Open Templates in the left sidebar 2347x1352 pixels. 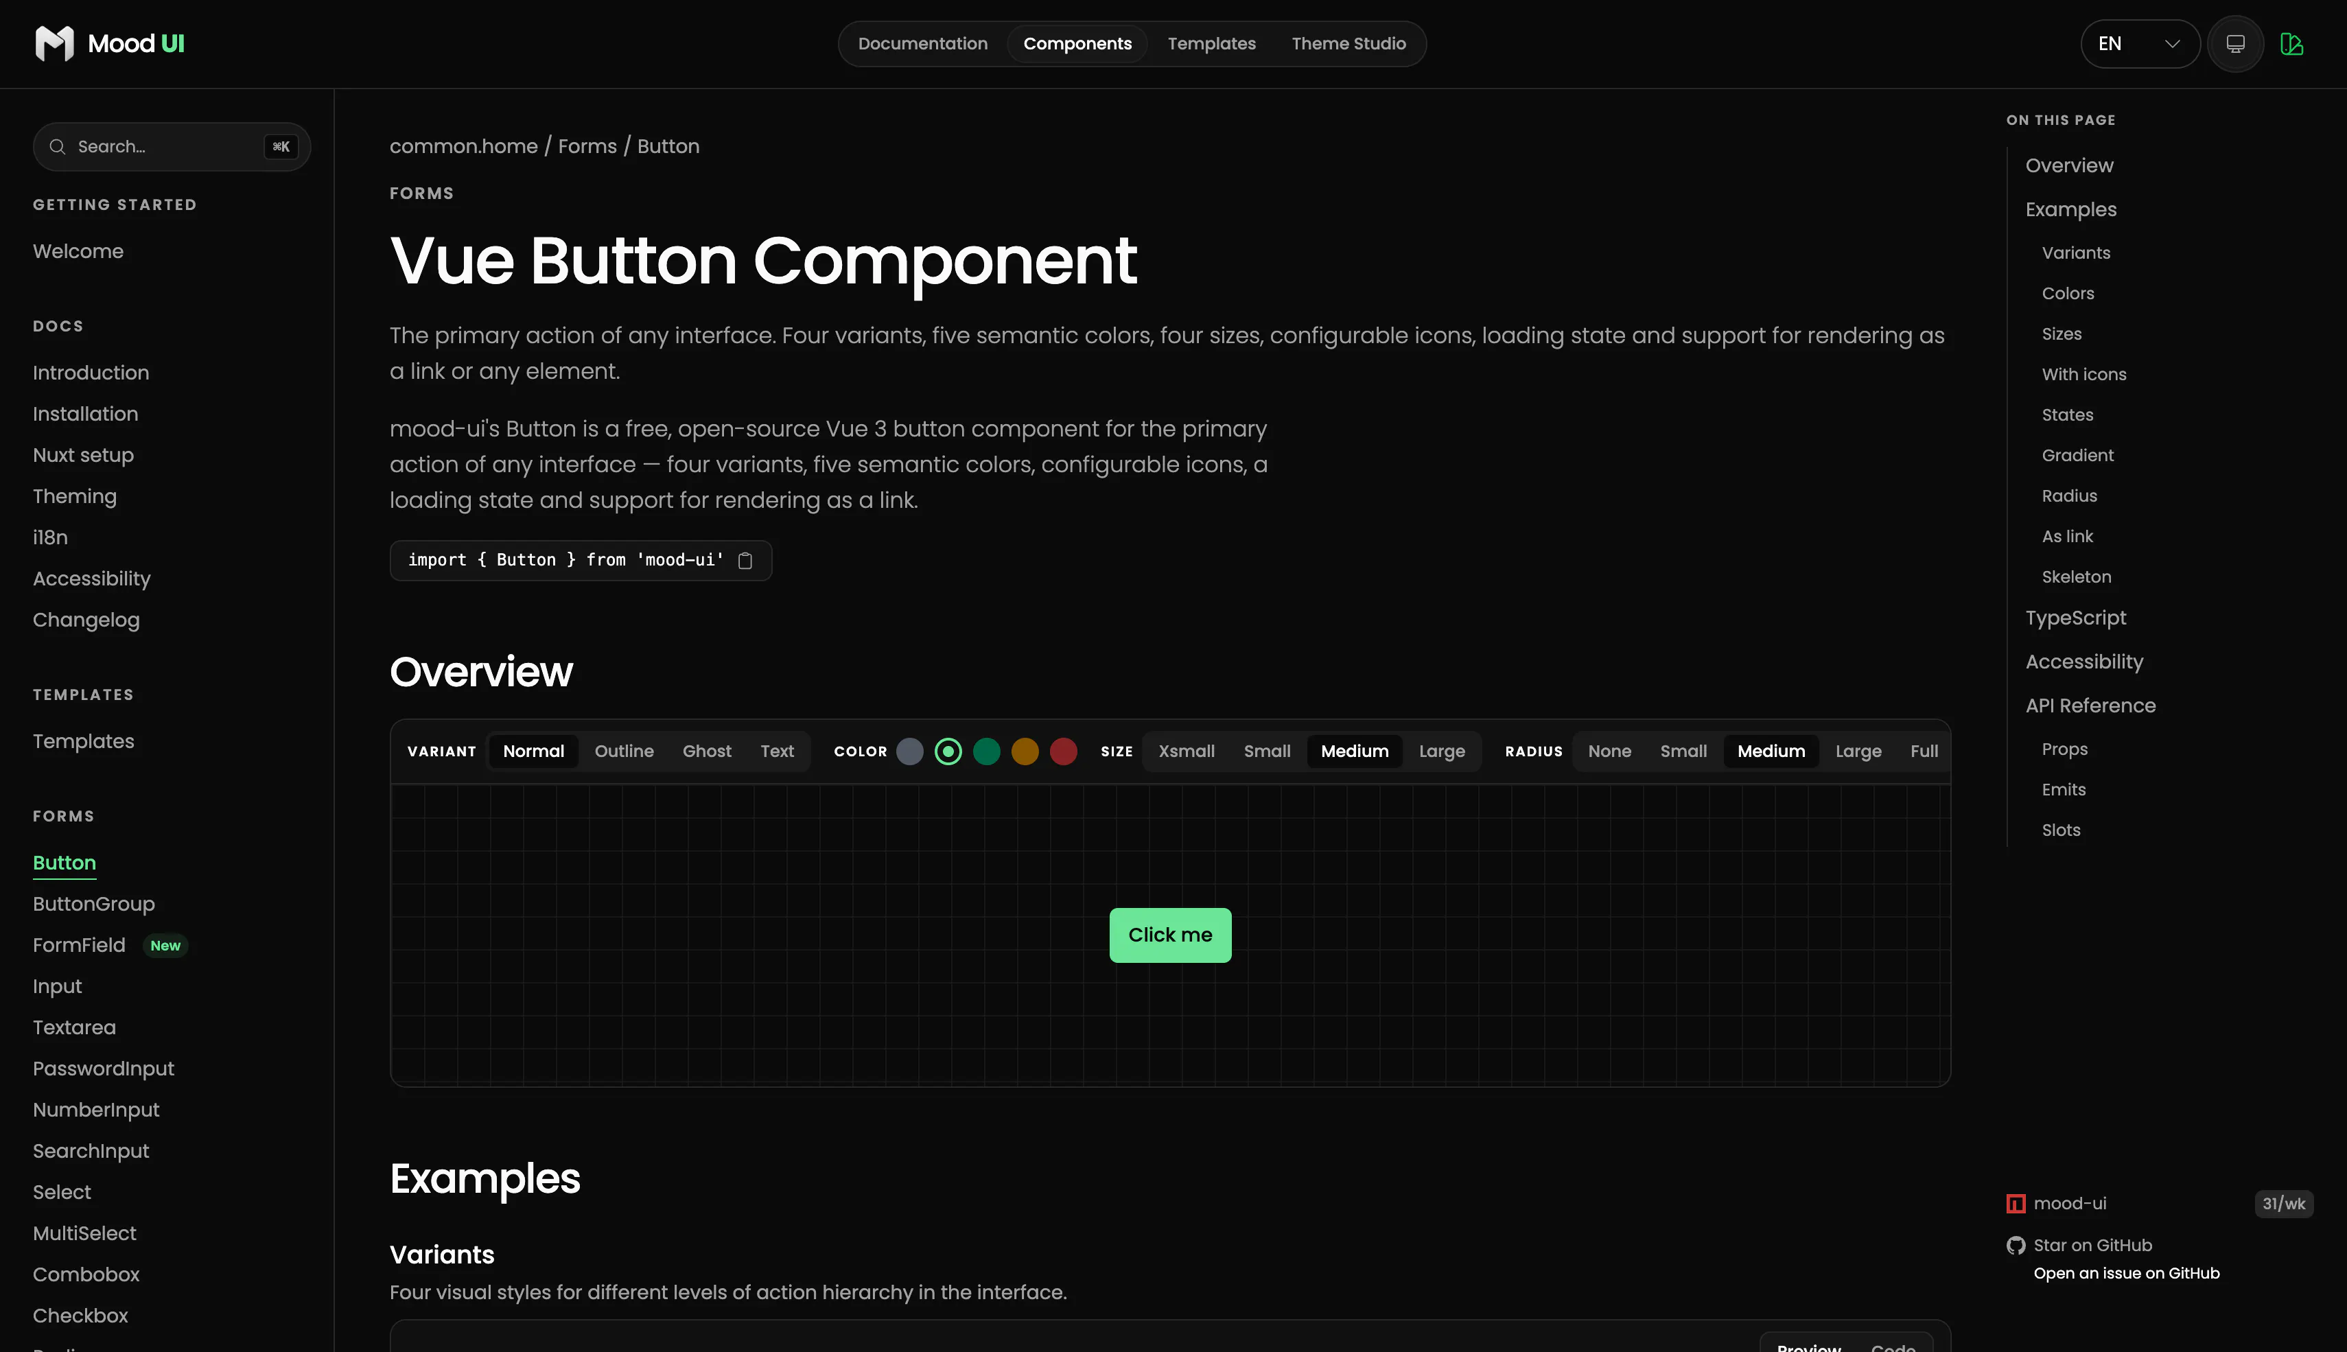84,742
